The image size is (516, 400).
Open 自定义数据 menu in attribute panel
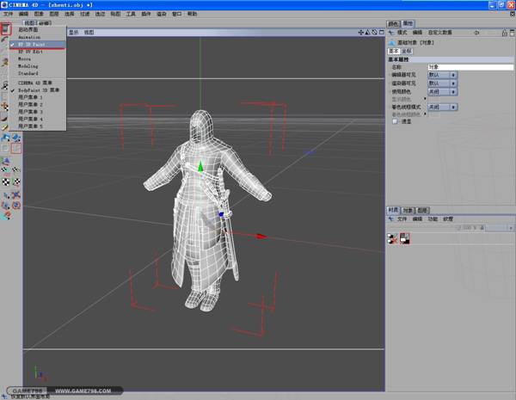pyautogui.click(x=440, y=33)
